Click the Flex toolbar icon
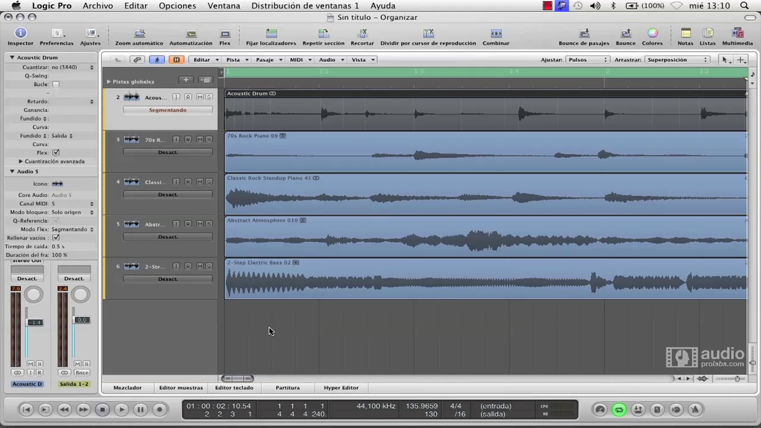 click(x=225, y=34)
